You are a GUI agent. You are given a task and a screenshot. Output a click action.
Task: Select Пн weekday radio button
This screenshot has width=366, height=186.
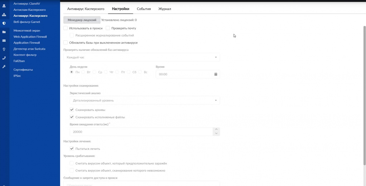(72, 72)
